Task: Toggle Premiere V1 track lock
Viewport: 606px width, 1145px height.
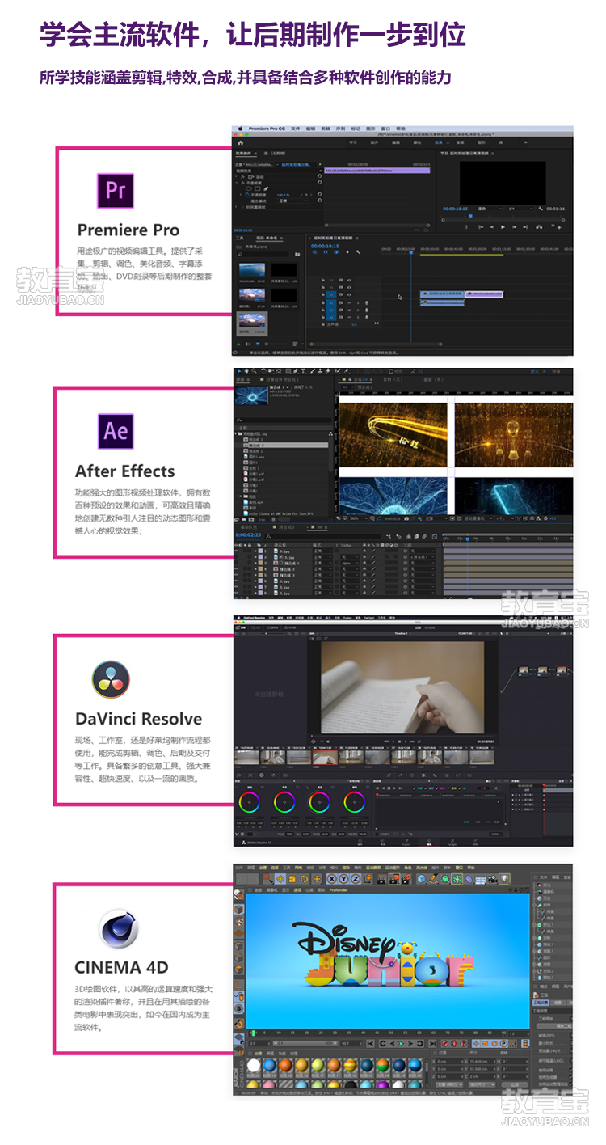Action: coord(322,294)
